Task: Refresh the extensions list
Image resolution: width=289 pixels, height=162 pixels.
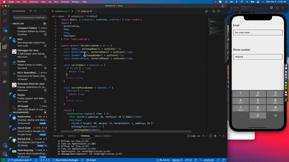Action: [x=36, y=11]
